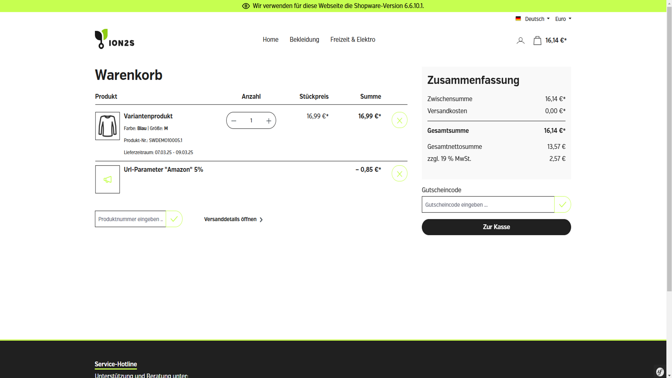Image resolution: width=672 pixels, height=378 pixels.
Task: Click the cart total 16,14 € in header
Action: [x=556, y=41]
